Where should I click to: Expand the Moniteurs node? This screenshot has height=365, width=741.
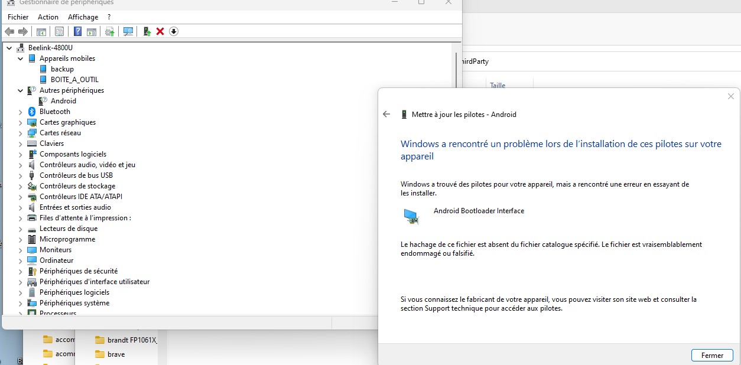(x=20, y=250)
